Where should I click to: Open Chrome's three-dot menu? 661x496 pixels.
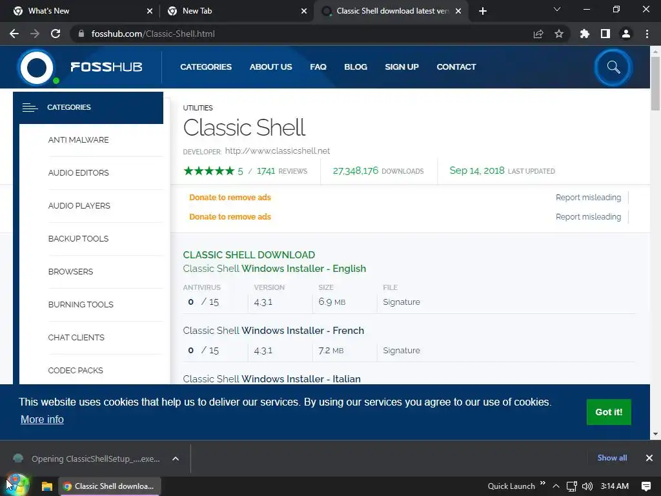(647, 34)
